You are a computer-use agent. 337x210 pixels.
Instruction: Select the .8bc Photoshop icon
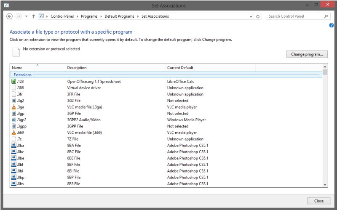point(14,152)
